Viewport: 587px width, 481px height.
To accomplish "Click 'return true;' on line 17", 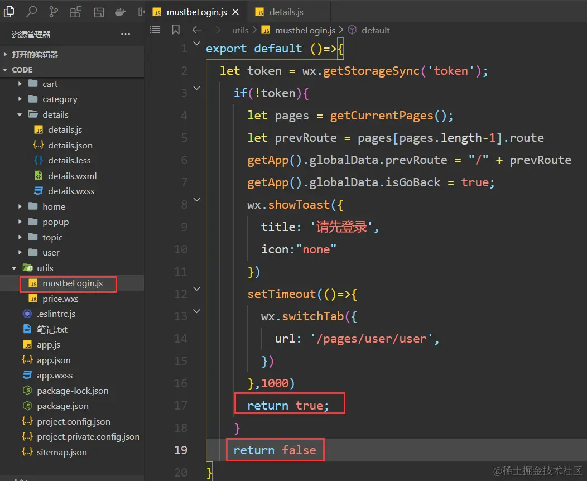I will pos(288,405).
